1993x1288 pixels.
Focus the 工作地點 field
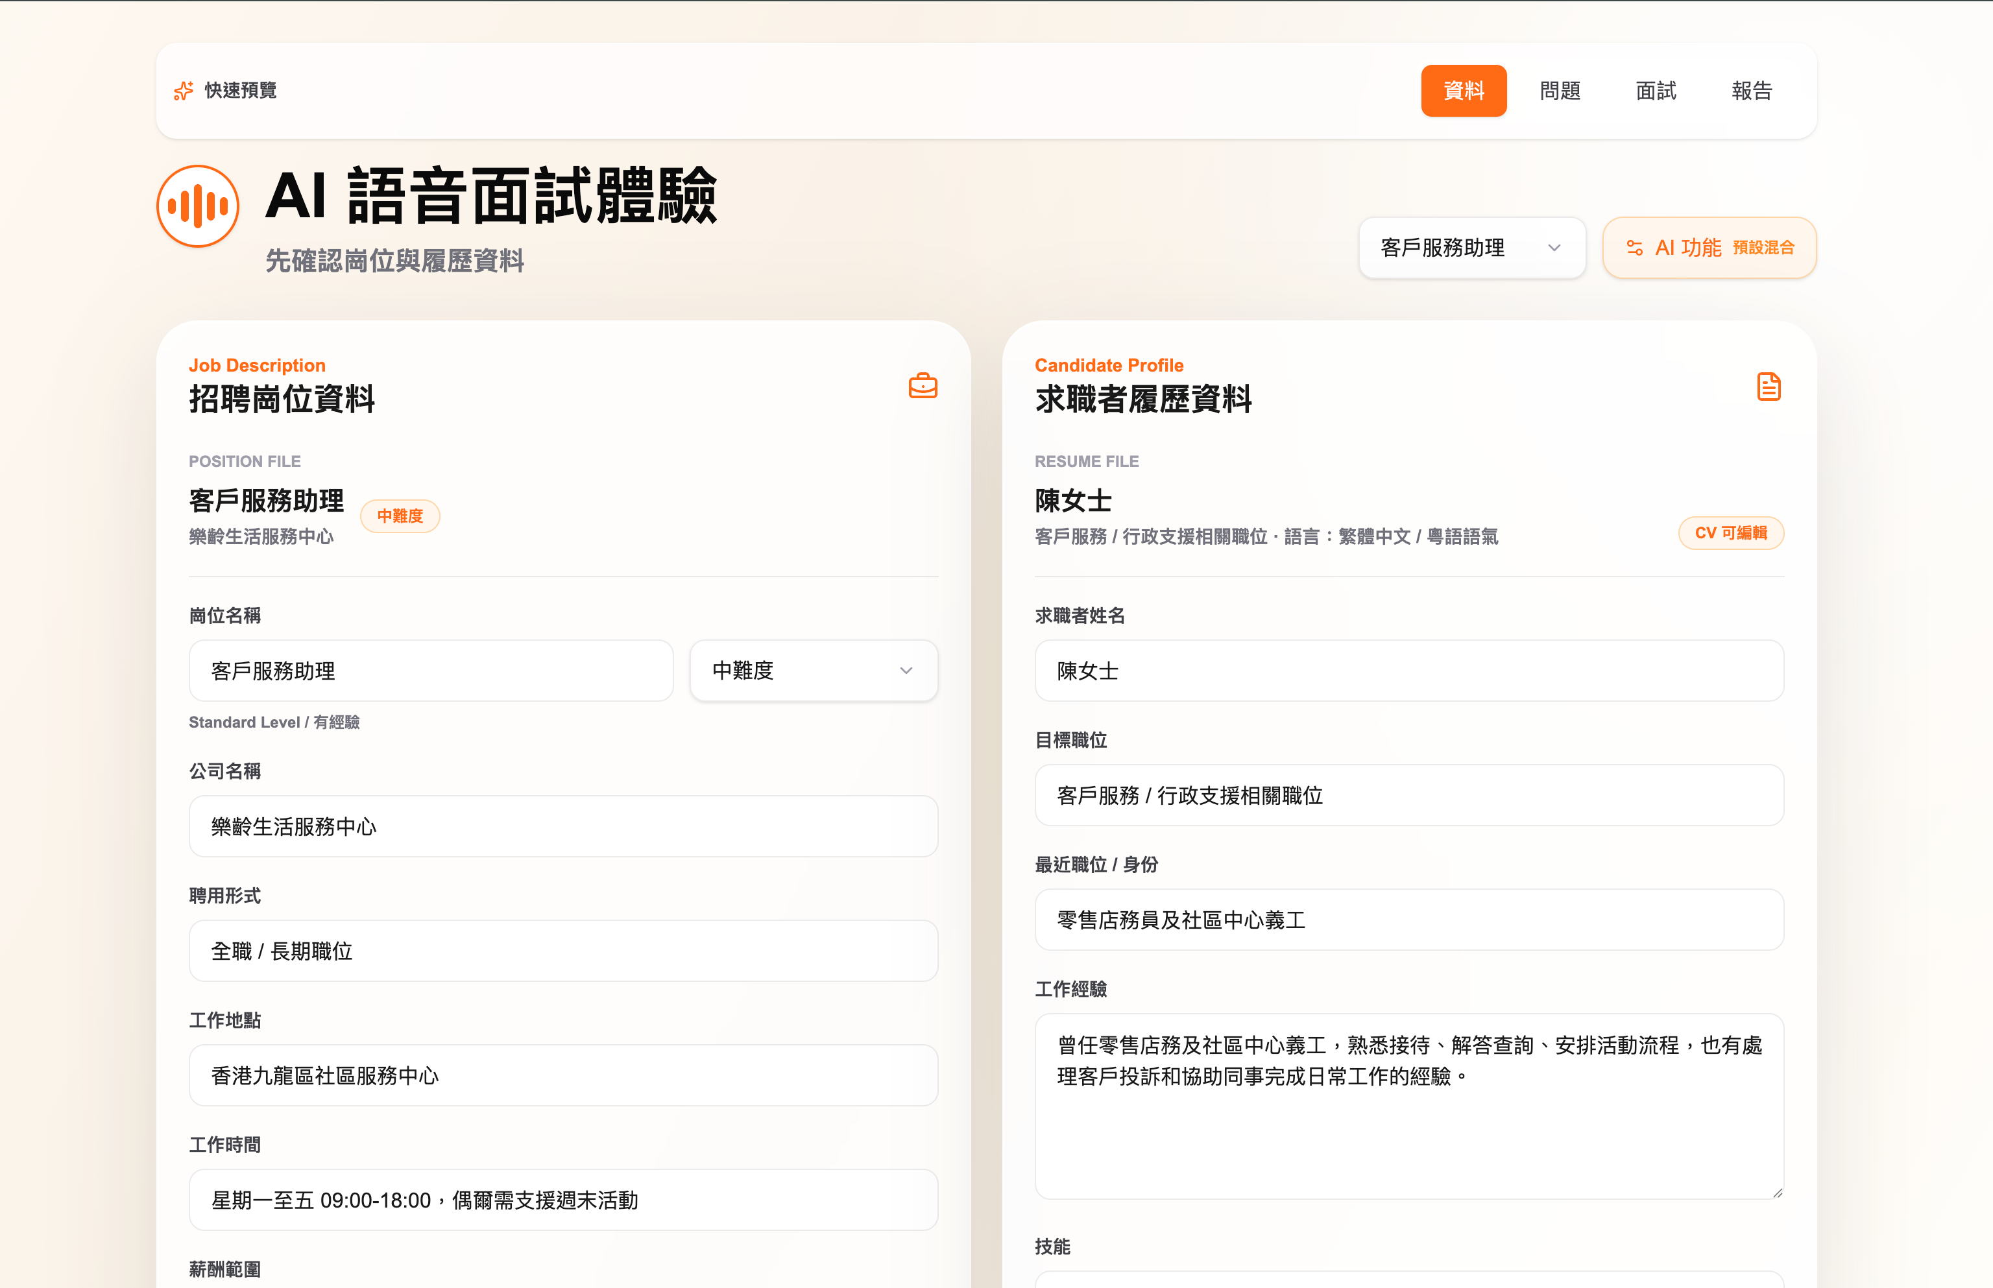[x=563, y=1075]
